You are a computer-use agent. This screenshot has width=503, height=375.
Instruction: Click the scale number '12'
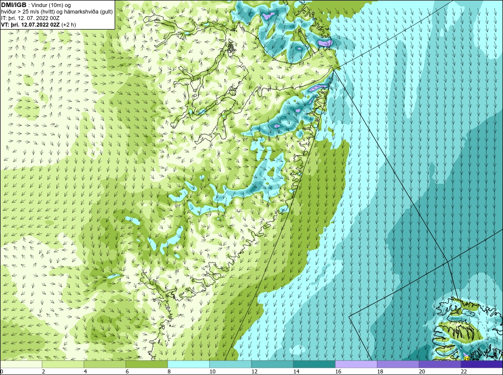pos(255,371)
